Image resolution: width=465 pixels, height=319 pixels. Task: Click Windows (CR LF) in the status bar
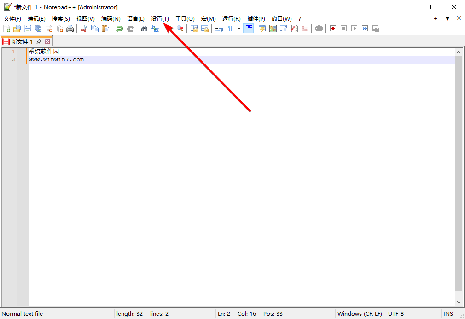coord(360,313)
